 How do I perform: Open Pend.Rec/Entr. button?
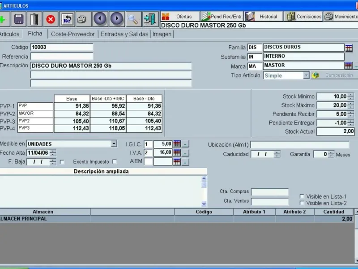[222, 17]
